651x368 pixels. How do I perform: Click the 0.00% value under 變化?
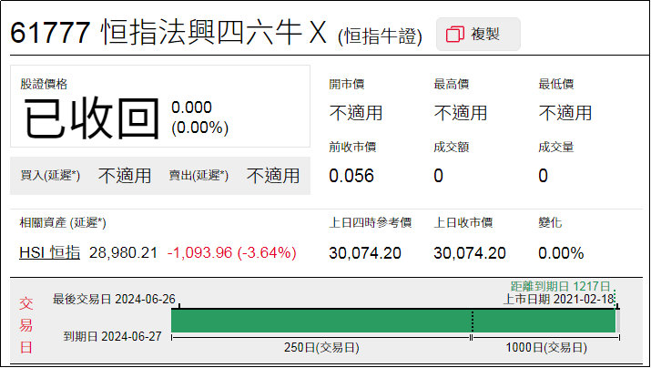click(561, 253)
